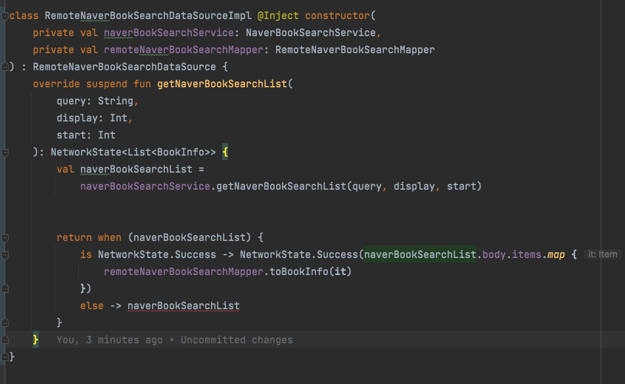Click the NaverBookSearchService type name
Image resolution: width=625 pixels, height=384 pixels.
[311, 33]
